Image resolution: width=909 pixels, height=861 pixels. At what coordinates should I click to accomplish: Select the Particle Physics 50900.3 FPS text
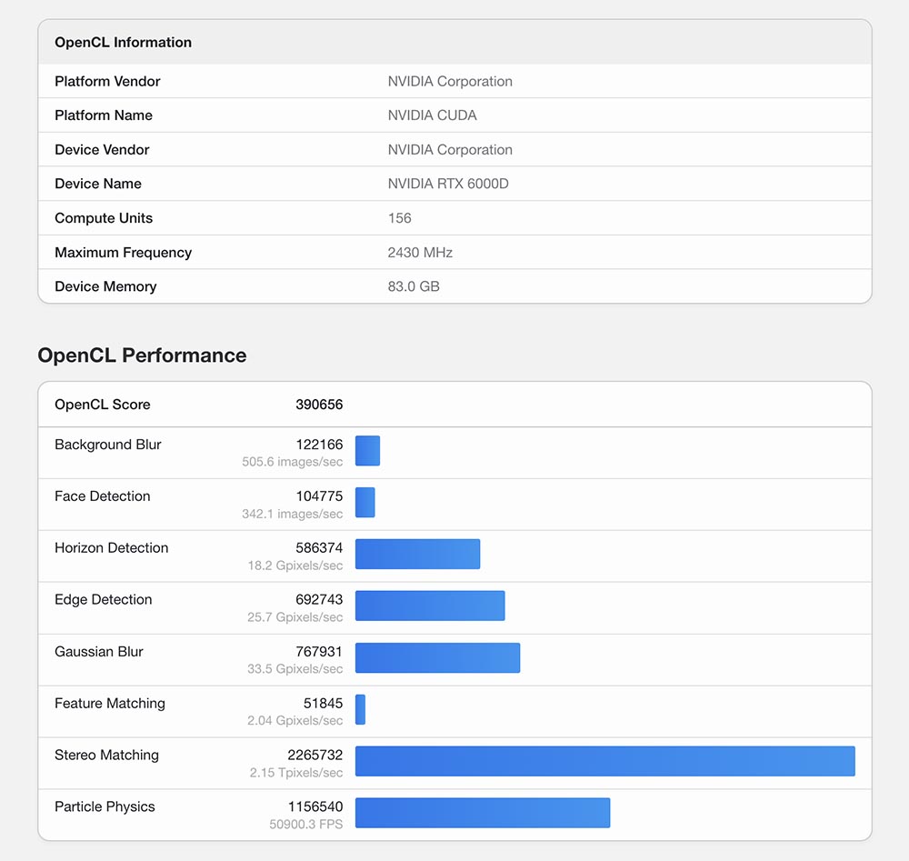click(x=306, y=825)
